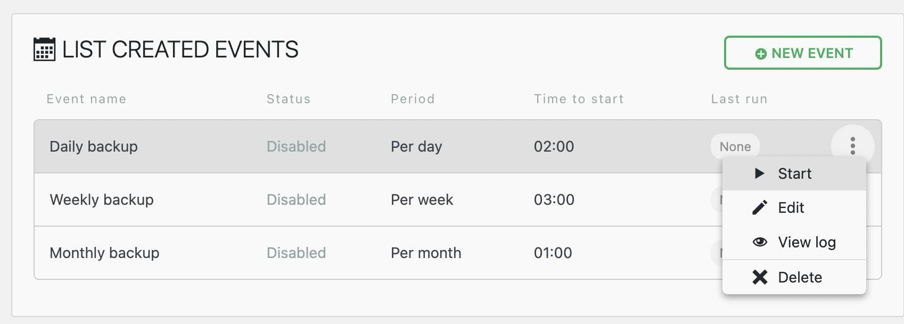Click the None last-run badge for Daily backup
904x324 pixels.
pos(735,146)
